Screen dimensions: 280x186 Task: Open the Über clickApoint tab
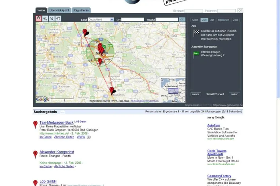59,10
